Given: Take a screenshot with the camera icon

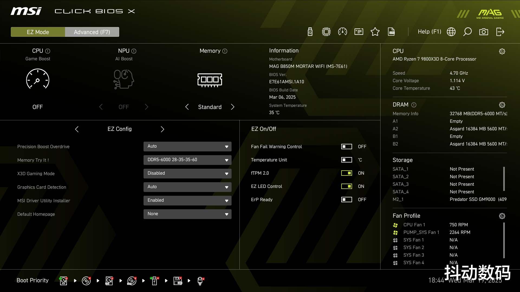Looking at the screenshot, I should [484, 32].
